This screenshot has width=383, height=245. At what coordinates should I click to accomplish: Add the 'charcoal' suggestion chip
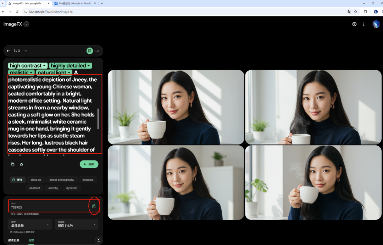tap(88, 180)
